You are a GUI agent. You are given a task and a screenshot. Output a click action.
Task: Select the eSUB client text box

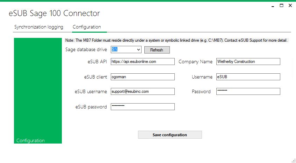[143, 77]
